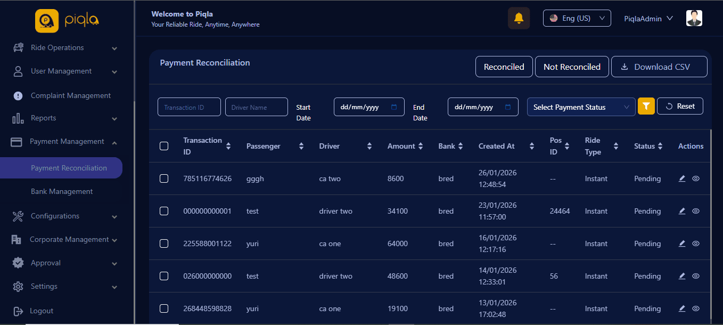Viewport: 723px width, 325px height.
Task: View details of transaction 000000000001 eye icon
Action: point(695,211)
